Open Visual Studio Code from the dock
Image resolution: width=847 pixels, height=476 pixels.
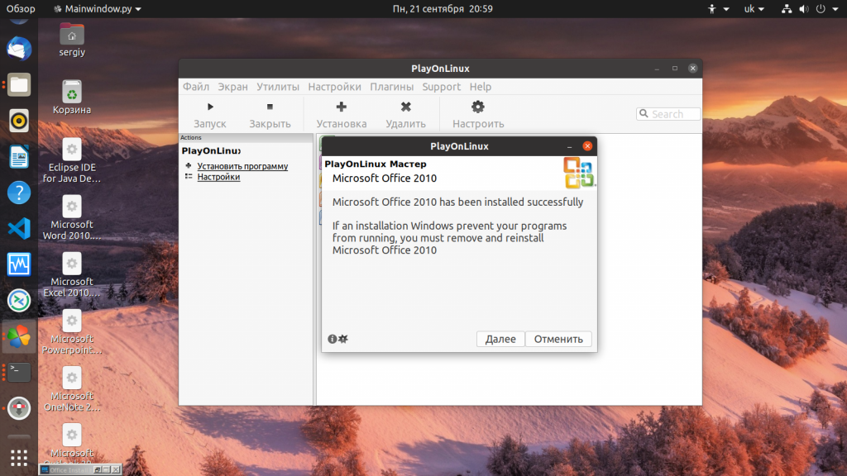click(18, 229)
